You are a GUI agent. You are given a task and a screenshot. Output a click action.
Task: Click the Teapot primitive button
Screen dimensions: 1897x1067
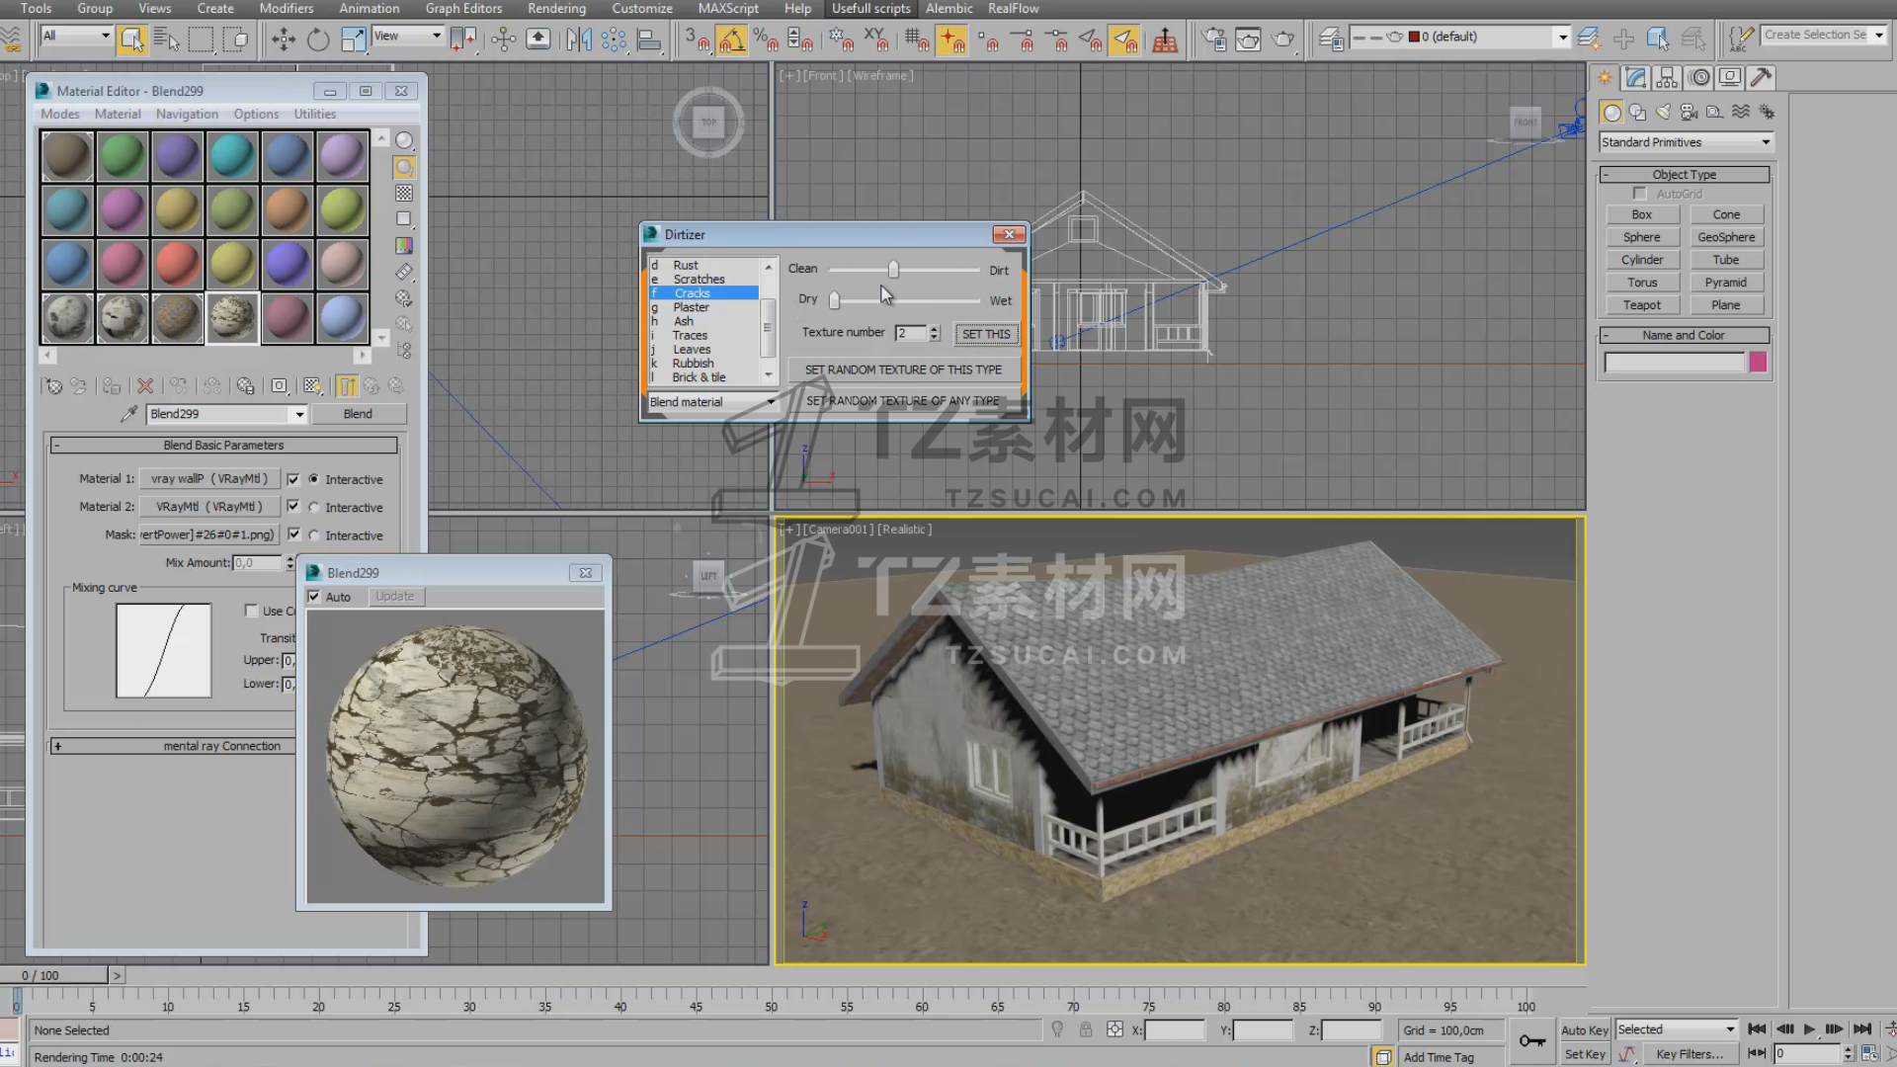coord(1641,305)
